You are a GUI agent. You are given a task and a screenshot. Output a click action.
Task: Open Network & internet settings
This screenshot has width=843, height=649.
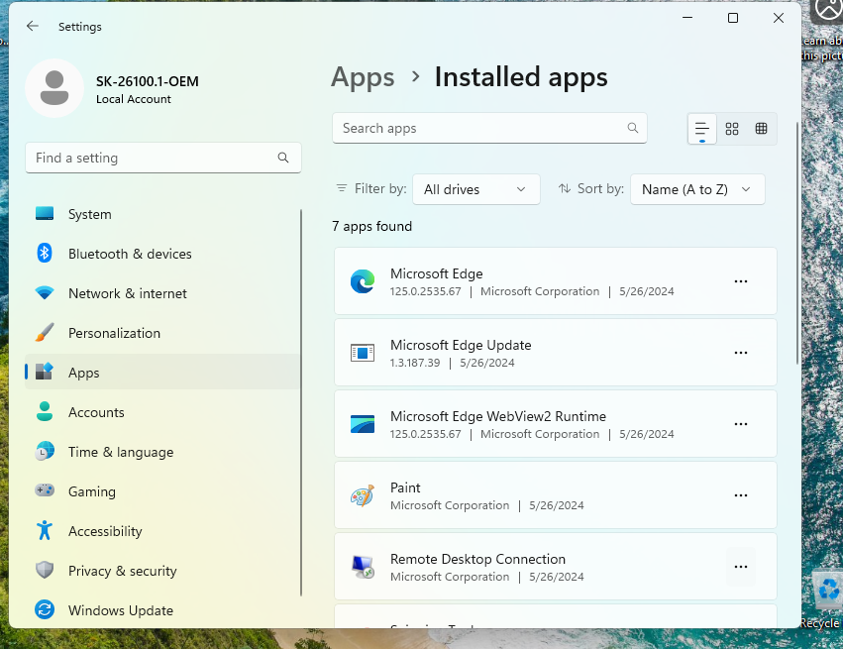[162, 293]
